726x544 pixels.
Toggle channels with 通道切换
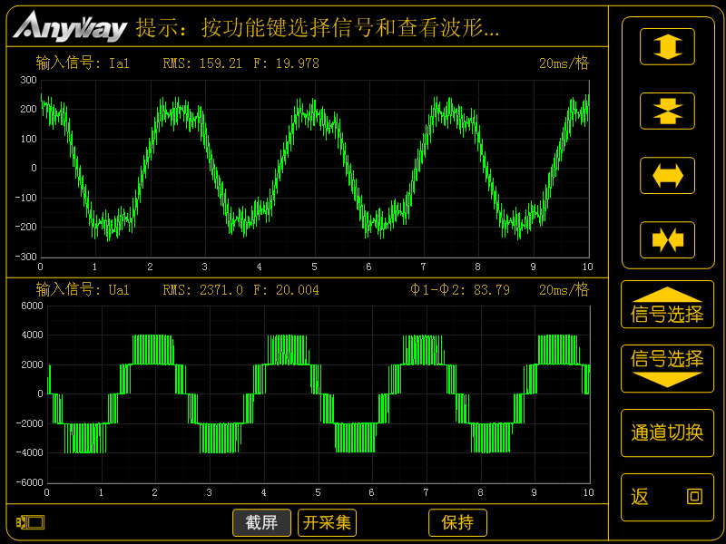667,432
